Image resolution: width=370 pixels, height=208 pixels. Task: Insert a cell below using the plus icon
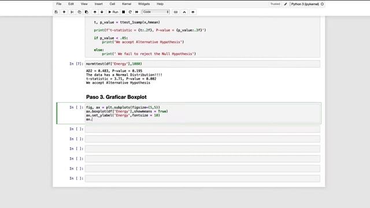64,12
